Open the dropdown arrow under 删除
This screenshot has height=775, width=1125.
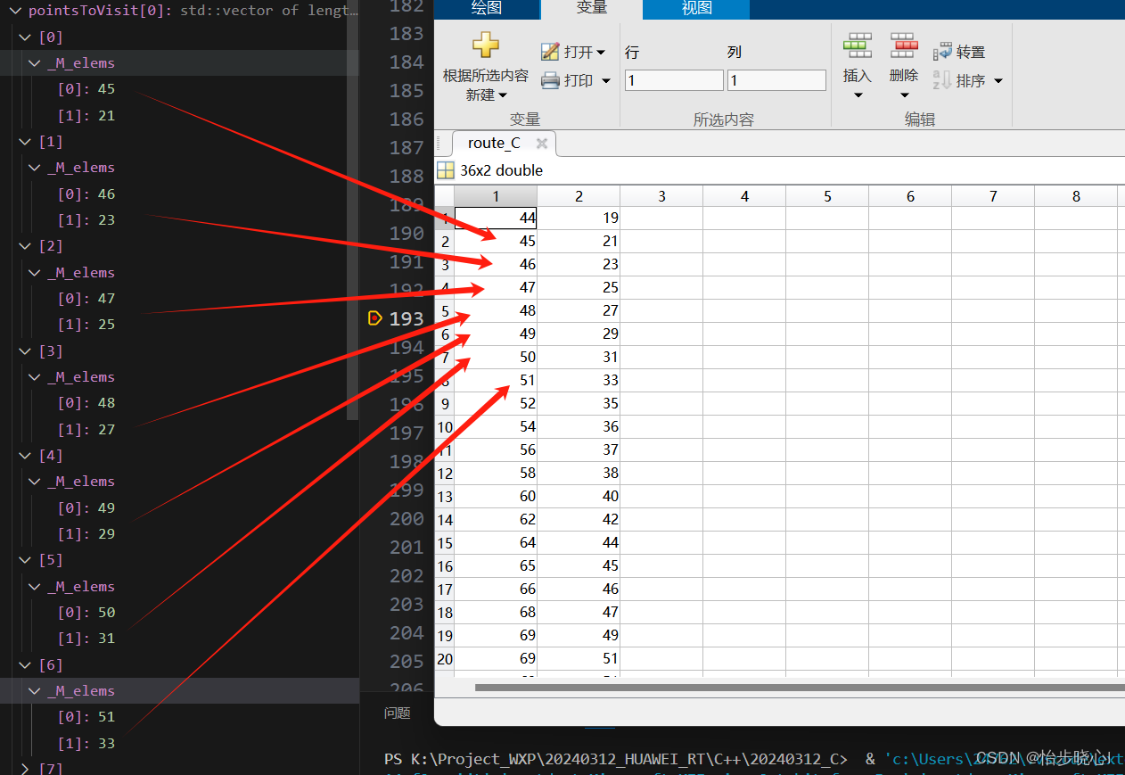(904, 95)
